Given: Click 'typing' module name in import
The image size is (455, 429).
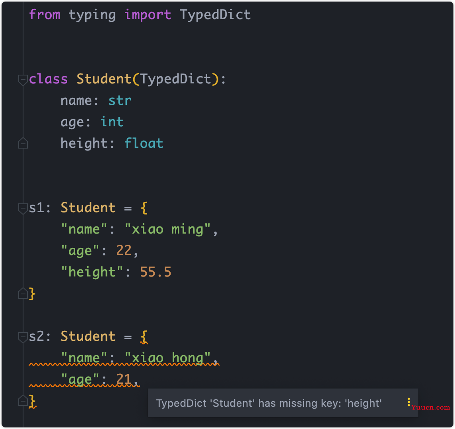Looking at the screenshot, I should click(92, 15).
